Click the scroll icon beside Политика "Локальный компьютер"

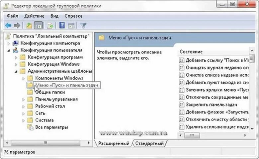[8, 36]
